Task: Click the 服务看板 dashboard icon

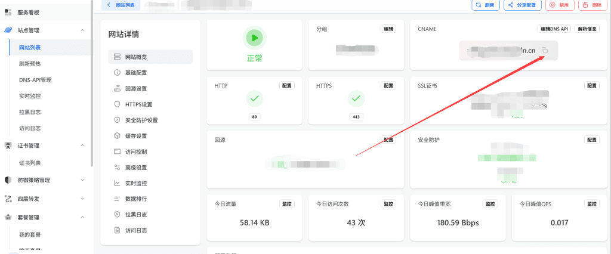Action: [x=8, y=13]
